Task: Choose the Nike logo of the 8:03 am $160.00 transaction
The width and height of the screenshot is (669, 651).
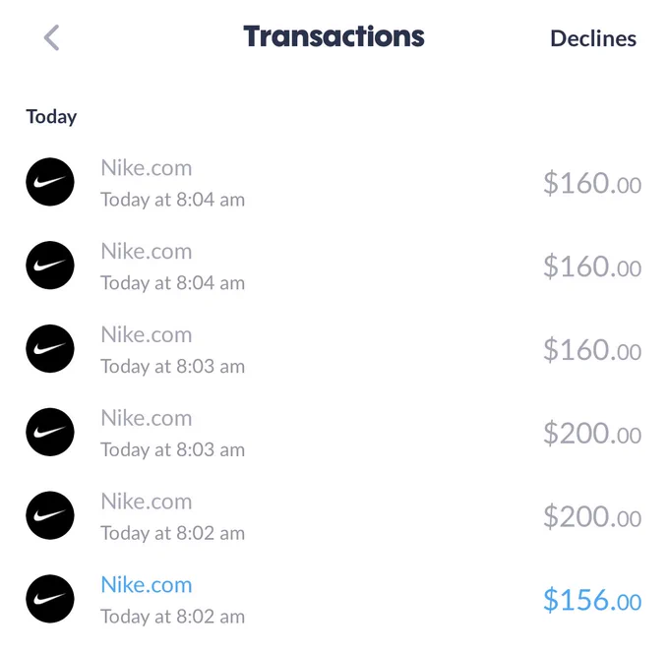Action: pos(50,348)
